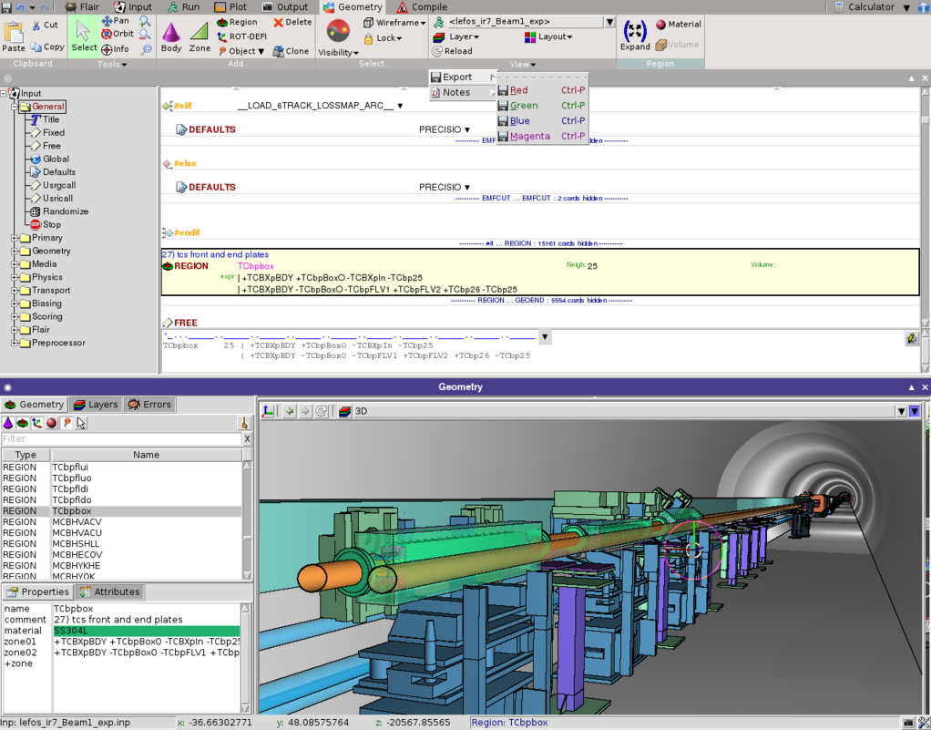Select the Orbit tool
This screenshot has height=730, width=931.
119,36
